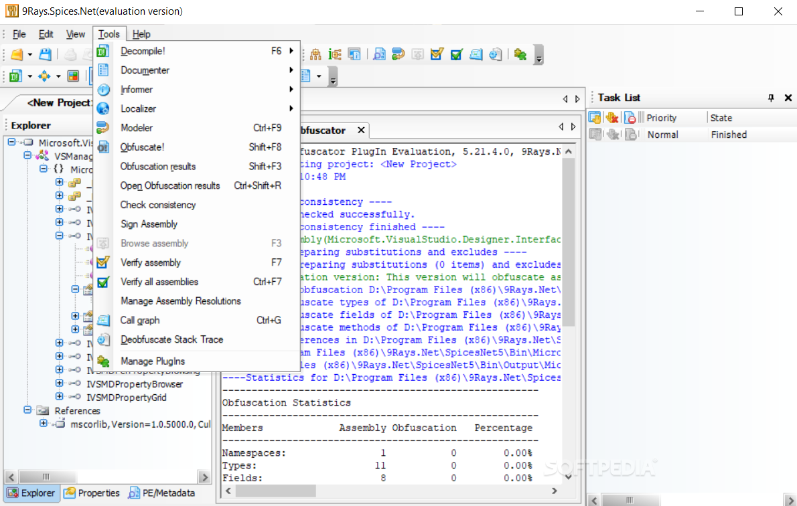Click the info window toolbar icon
The width and height of the screenshot is (797, 506).
354,54
